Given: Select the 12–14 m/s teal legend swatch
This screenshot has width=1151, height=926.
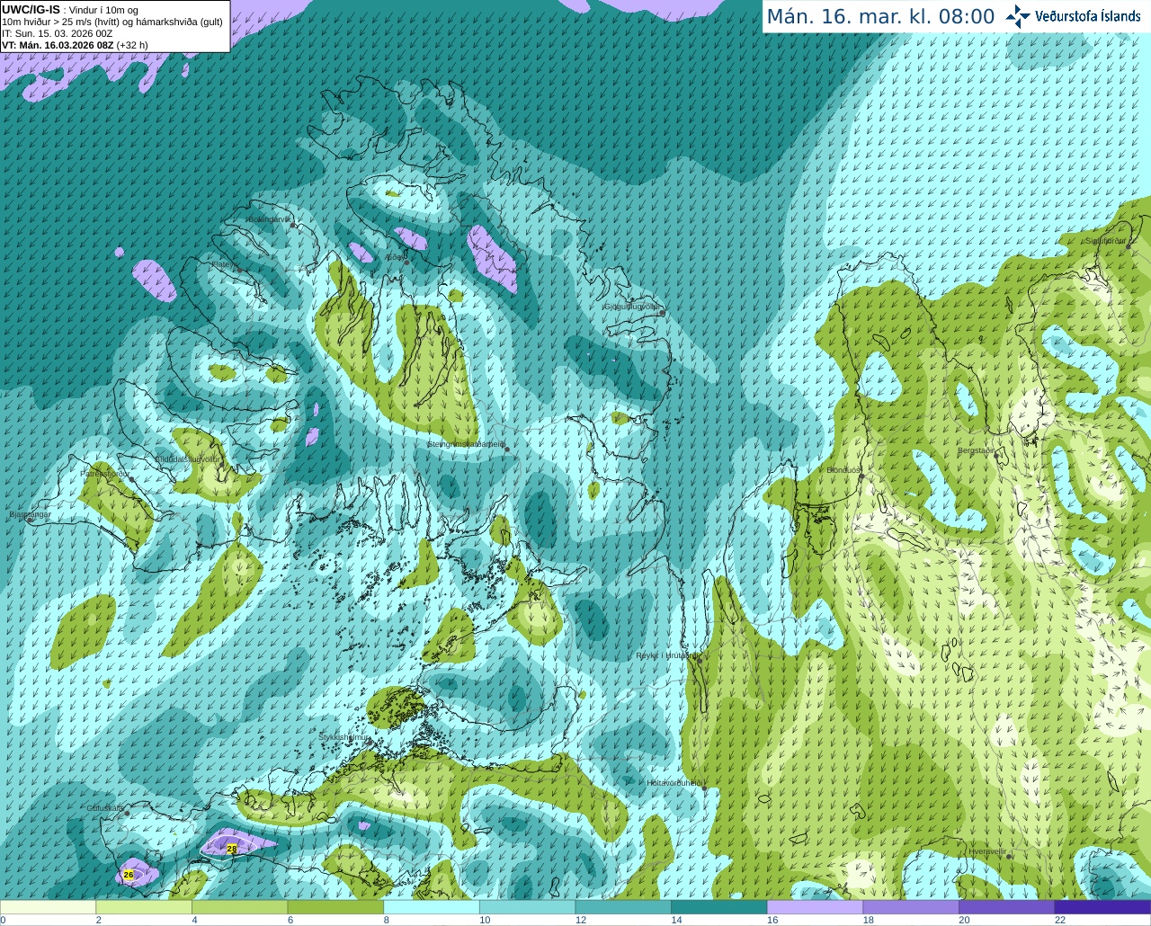Looking at the screenshot, I should point(623,907).
